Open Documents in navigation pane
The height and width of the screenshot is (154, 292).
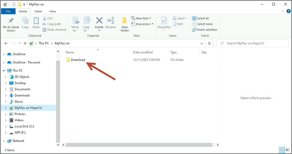coord(23,89)
